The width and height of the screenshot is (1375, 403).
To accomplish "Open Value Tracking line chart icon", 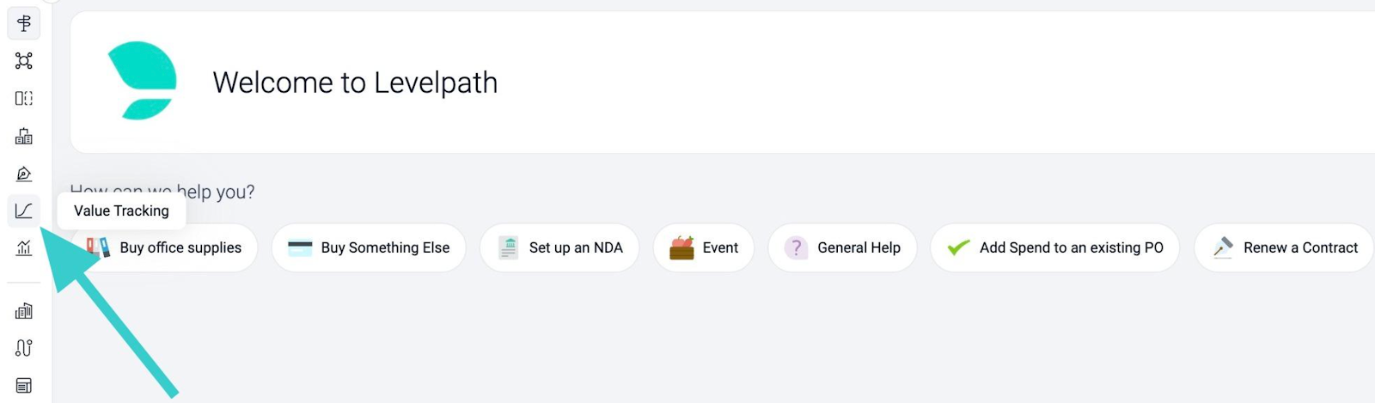I will click(24, 211).
